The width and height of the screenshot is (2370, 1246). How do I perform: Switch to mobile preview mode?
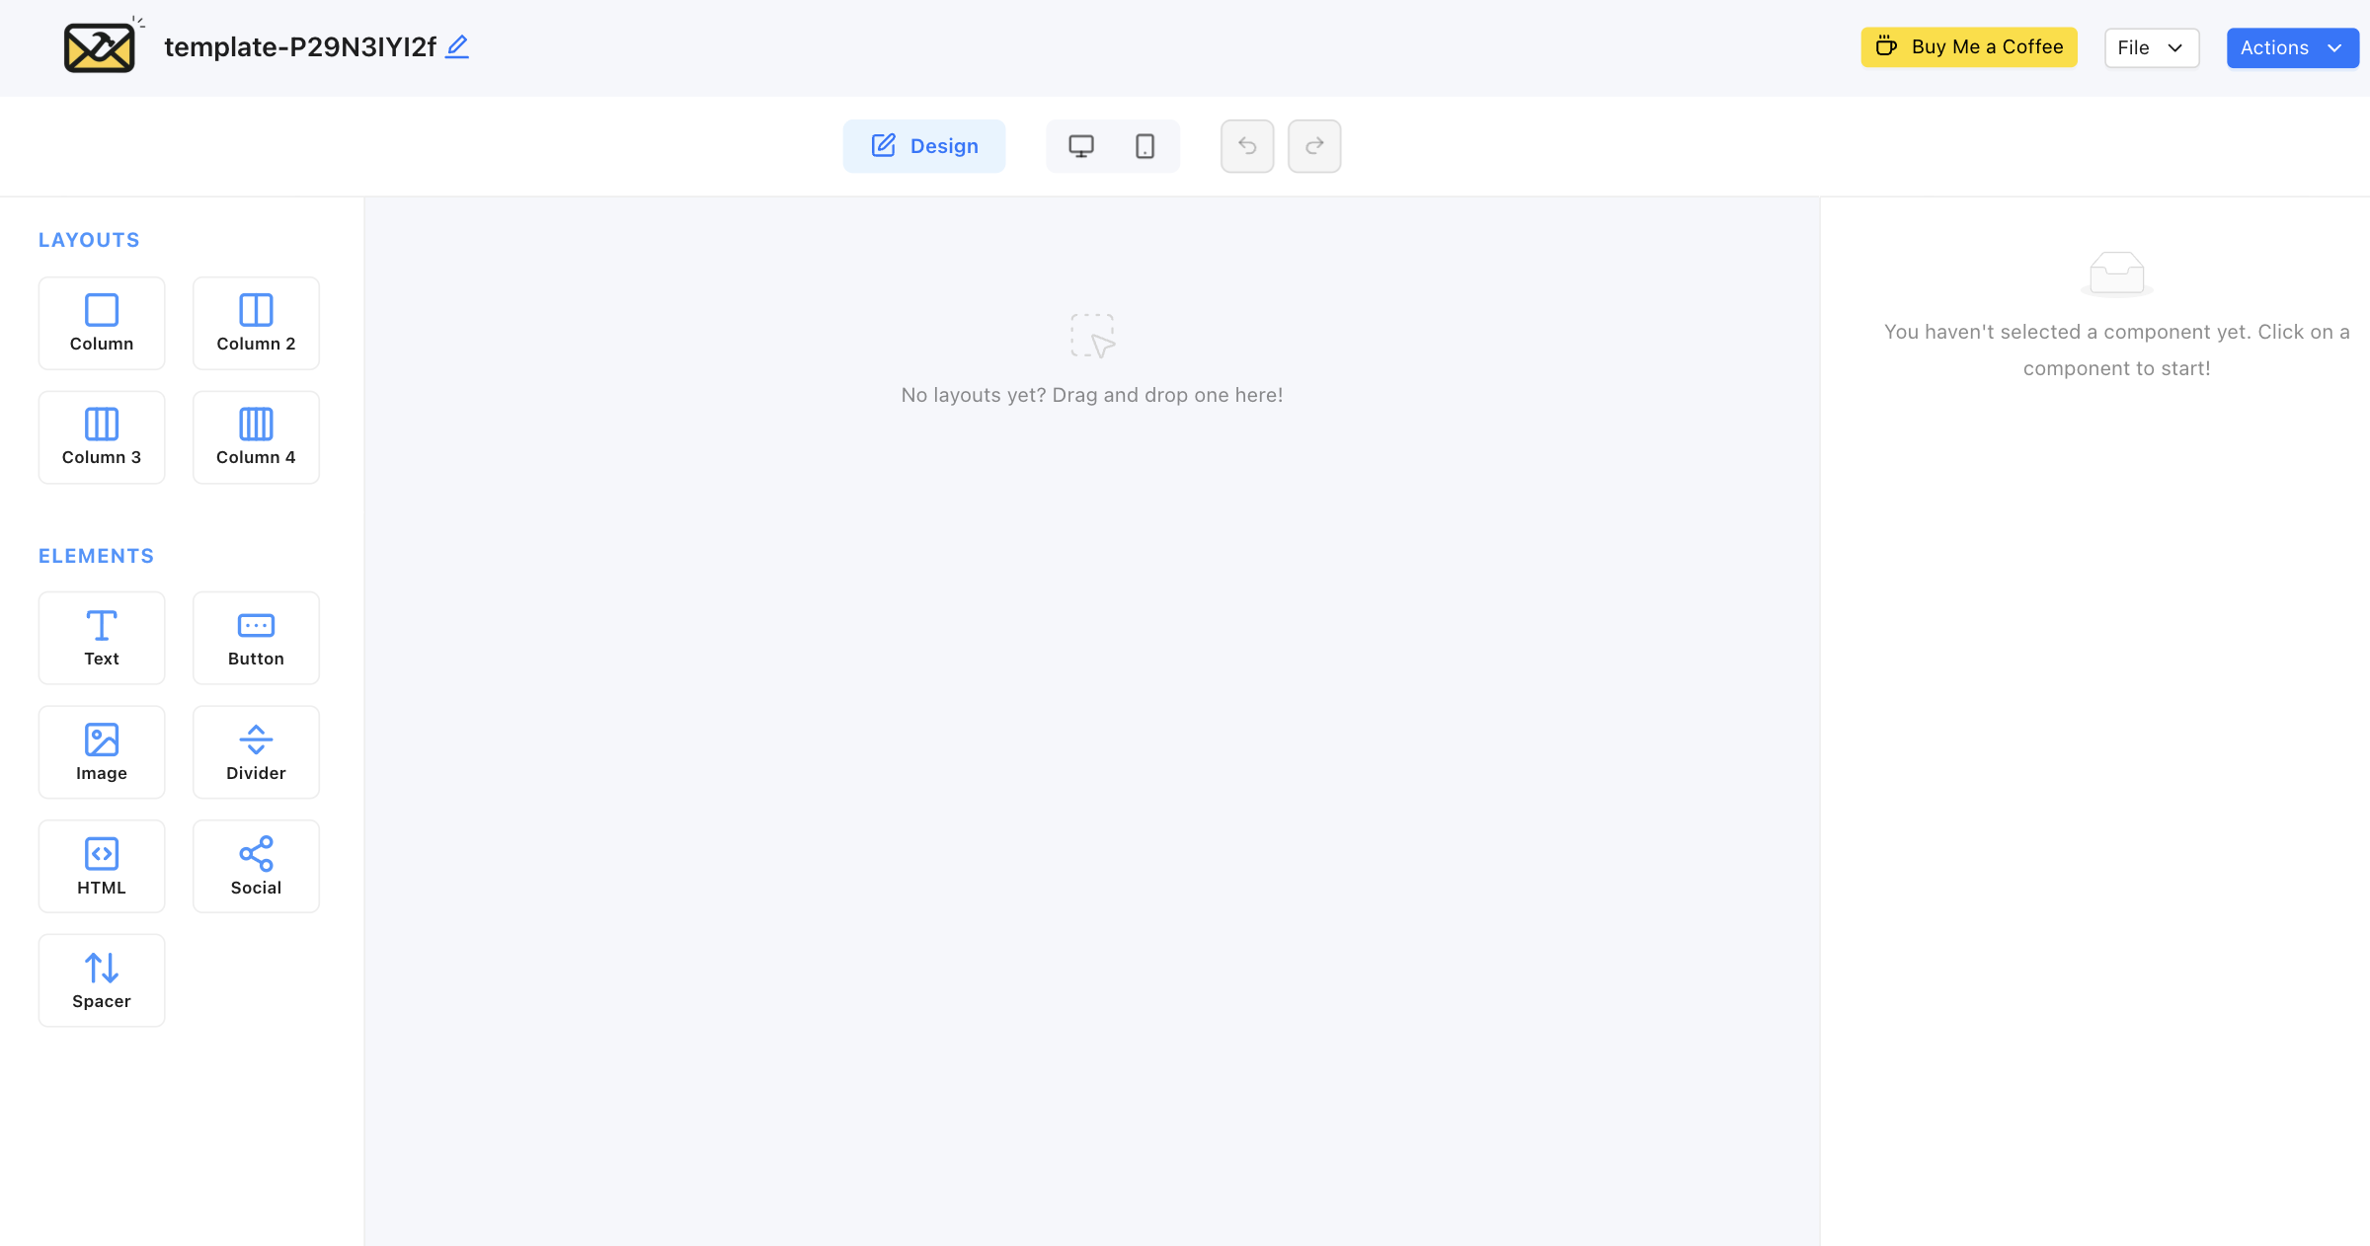pos(1145,146)
